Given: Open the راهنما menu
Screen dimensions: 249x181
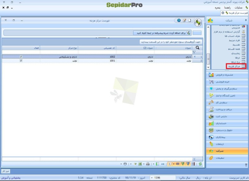Looking at the screenshot, I should click(x=228, y=7).
